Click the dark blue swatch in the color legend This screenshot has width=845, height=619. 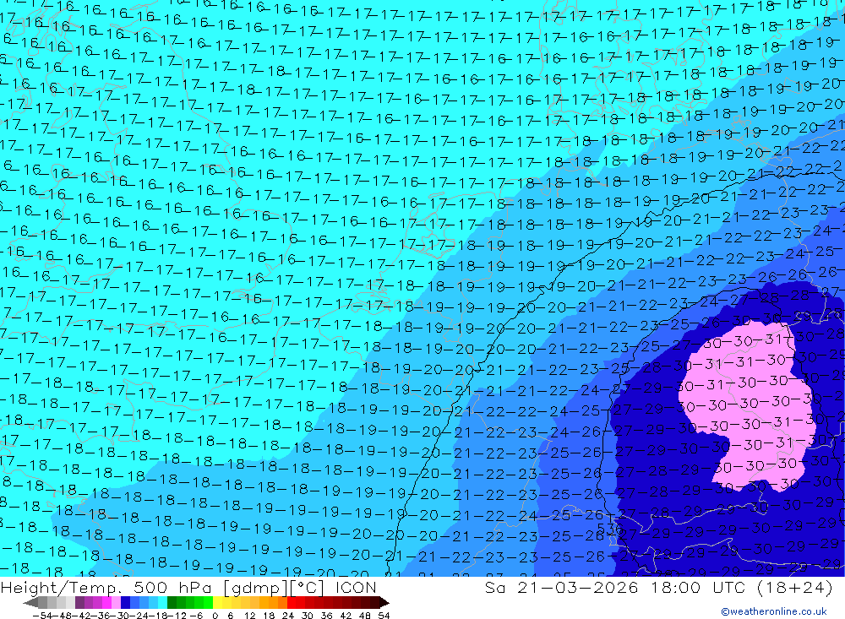[125, 602]
